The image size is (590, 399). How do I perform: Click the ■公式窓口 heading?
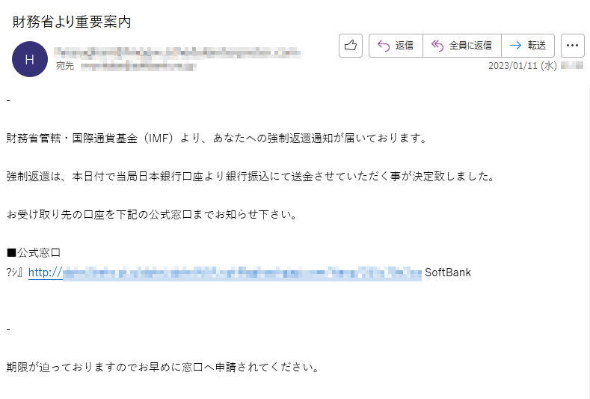tap(34, 252)
